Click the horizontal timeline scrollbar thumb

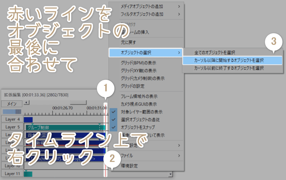78,102
